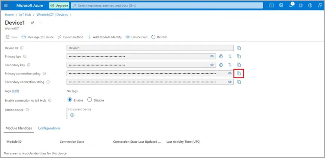Open the parent device settings gear

[x=72, y=115]
